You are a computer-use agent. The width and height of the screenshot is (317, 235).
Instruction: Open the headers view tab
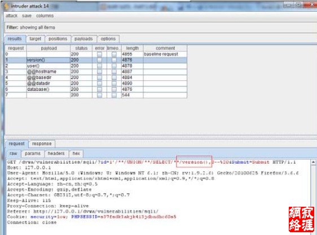(56, 154)
